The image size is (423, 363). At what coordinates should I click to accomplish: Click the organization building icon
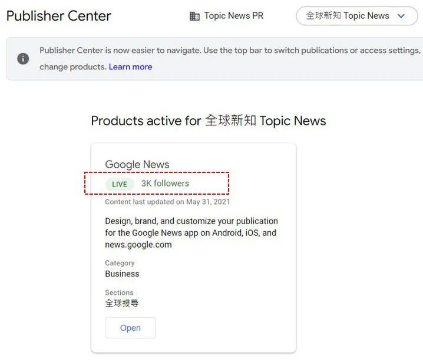click(194, 16)
